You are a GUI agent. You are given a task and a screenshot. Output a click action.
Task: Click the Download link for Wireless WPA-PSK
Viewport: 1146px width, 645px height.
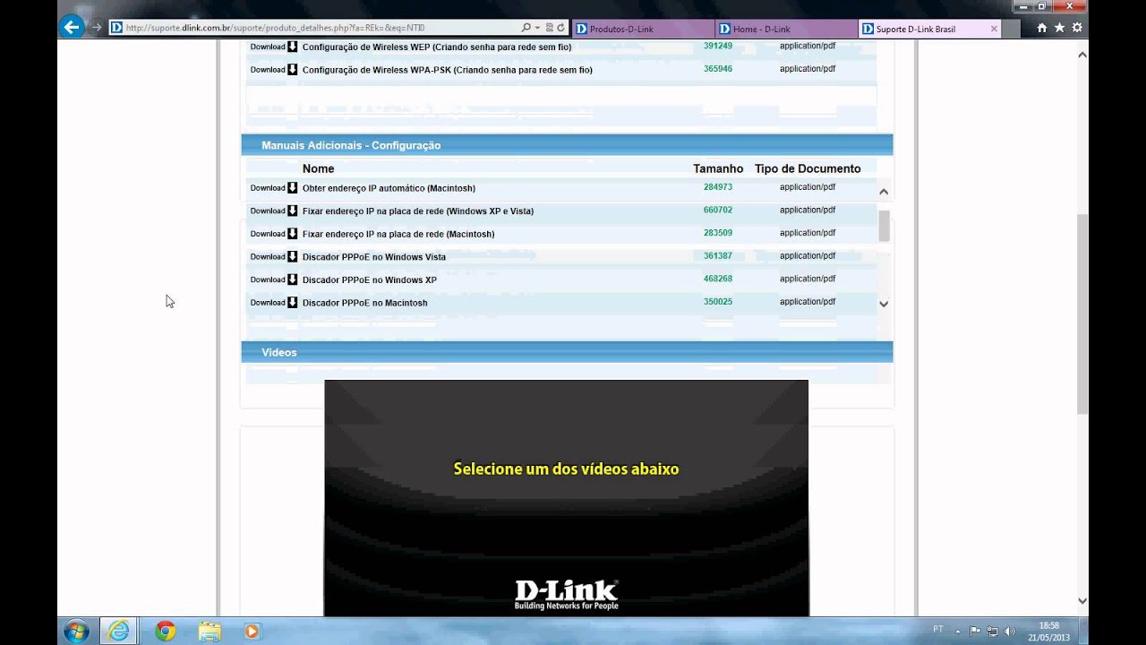point(267,69)
